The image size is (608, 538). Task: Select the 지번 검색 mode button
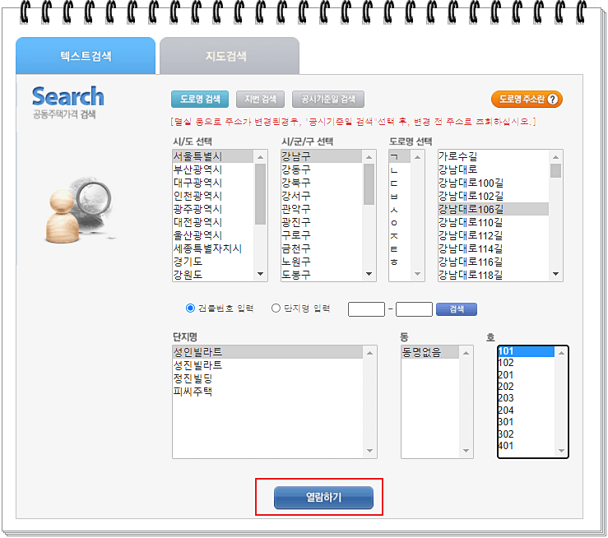click(x=260, y=100)
